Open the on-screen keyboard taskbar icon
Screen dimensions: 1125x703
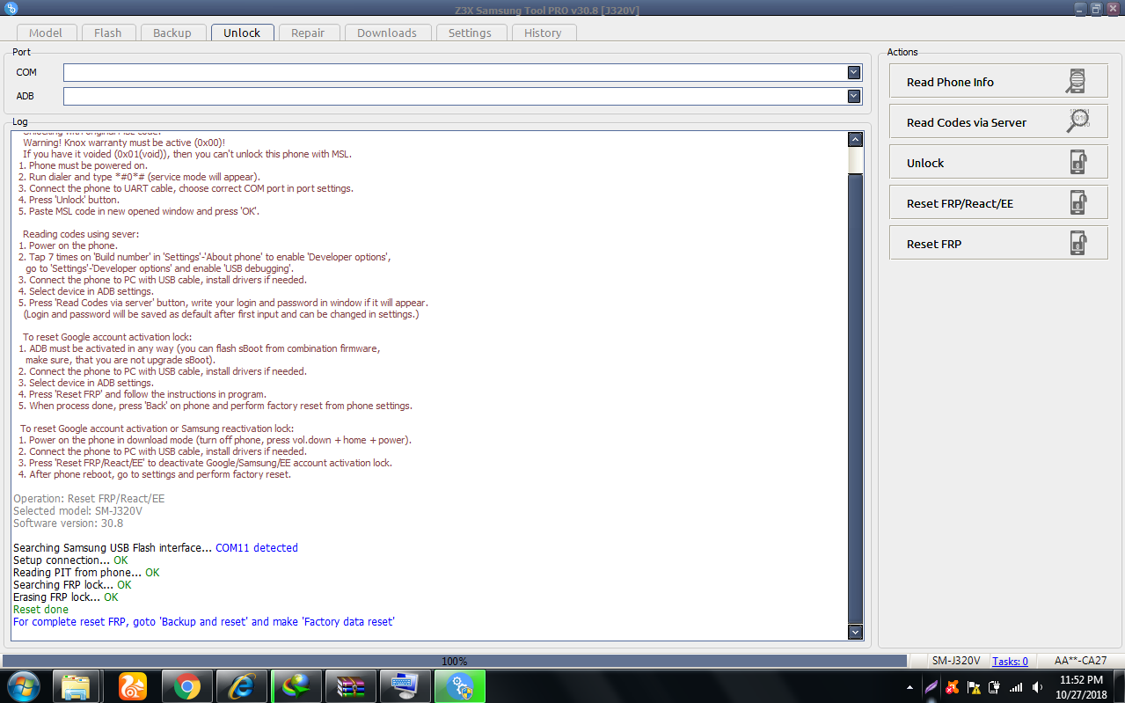(405, 686)
